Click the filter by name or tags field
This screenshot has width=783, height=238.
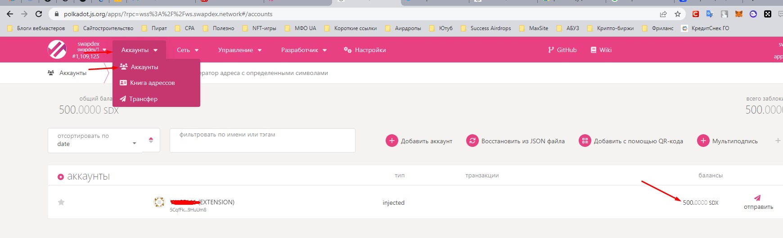coord(262,140)
